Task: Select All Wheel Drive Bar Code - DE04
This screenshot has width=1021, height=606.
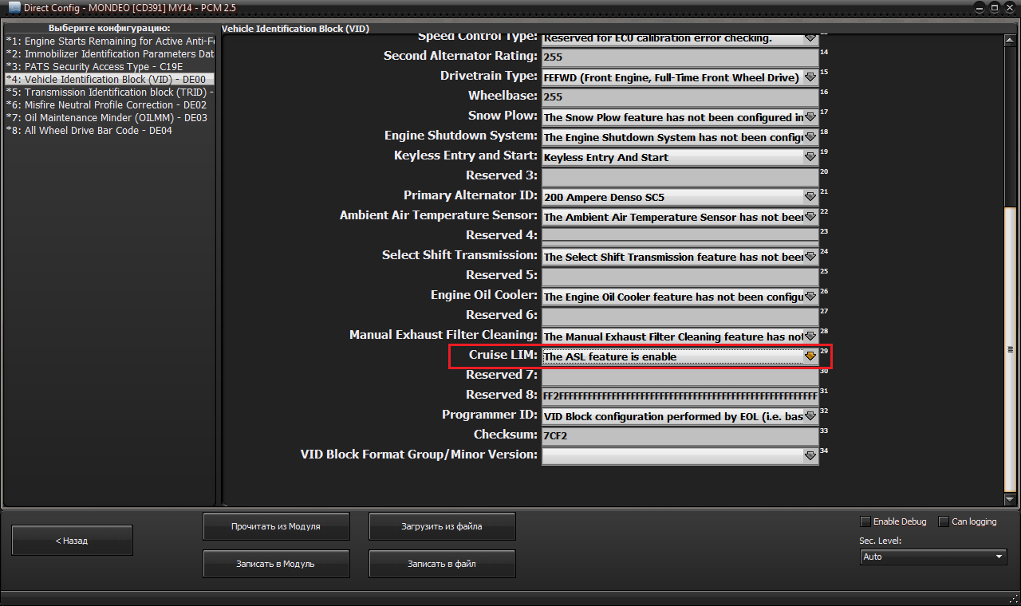Action: point(89,131)
